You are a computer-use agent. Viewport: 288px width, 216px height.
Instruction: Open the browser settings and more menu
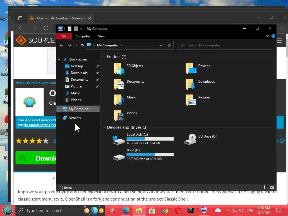pos(283,28)
